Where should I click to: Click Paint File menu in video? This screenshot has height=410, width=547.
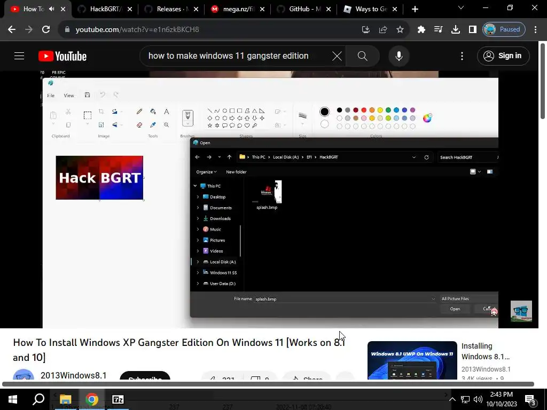(51, 96)
